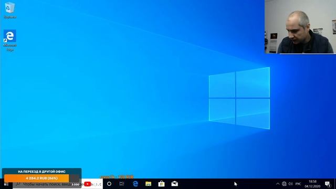Click the webcam video overlay
This screenshot has width=336, height=189.
point(300,27)
